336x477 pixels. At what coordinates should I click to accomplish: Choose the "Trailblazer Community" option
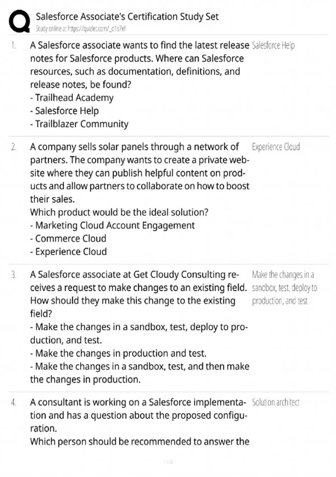coord(79,124)
